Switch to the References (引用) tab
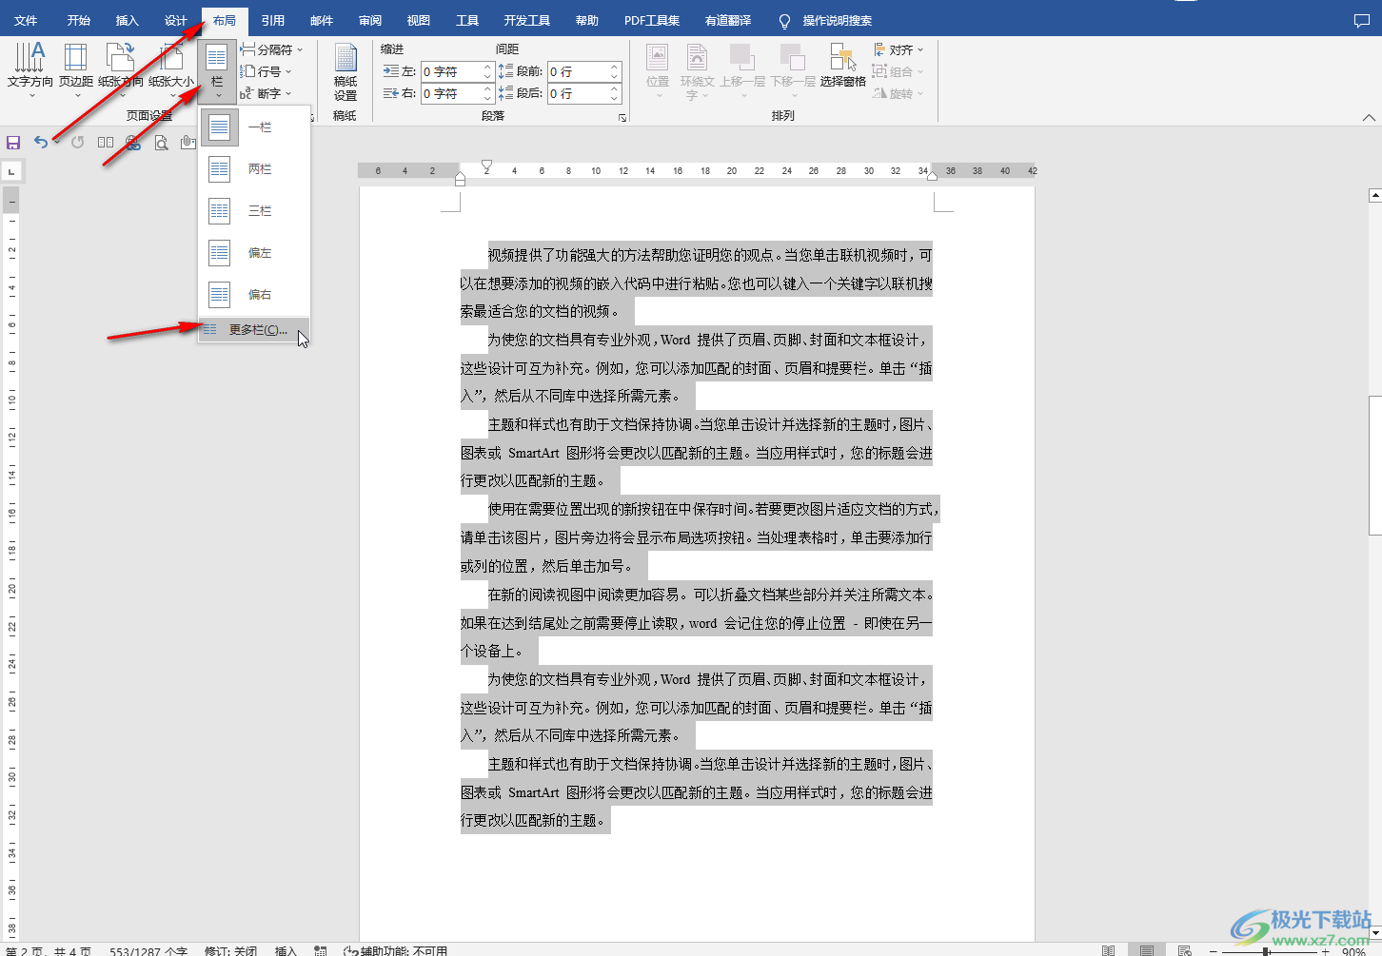 (273, 20)
